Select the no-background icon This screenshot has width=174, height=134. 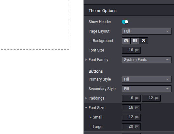[x=143, y=41]
